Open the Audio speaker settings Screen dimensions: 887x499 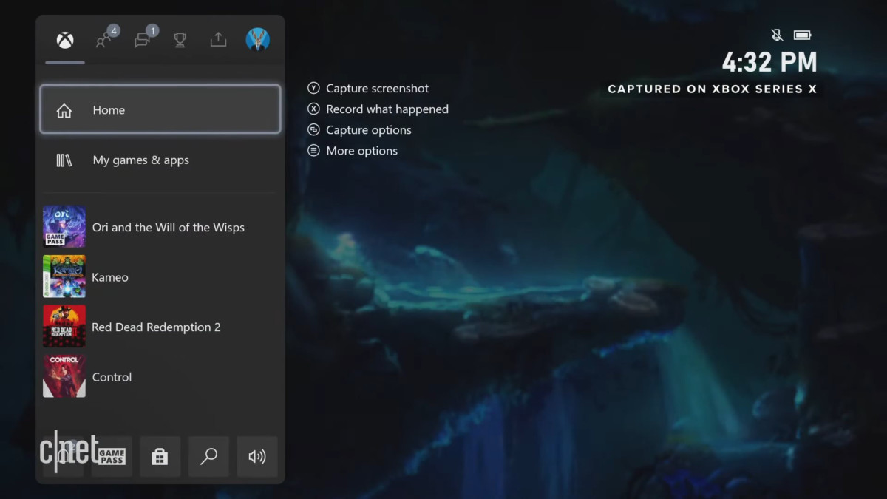click(x=257, y=456)
